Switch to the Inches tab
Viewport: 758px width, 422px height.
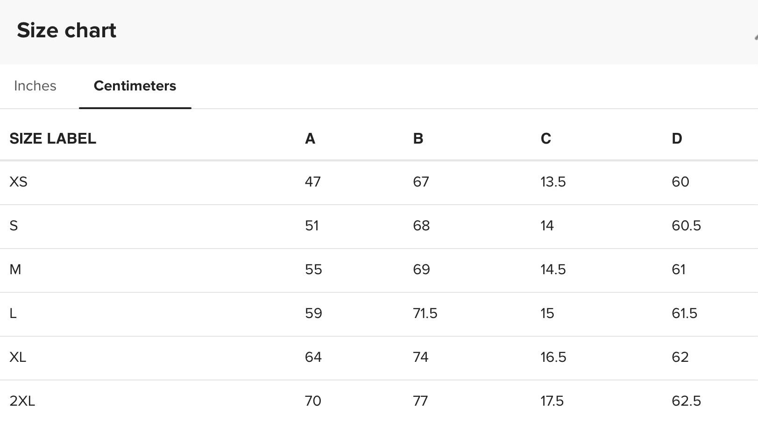(35, 86)
